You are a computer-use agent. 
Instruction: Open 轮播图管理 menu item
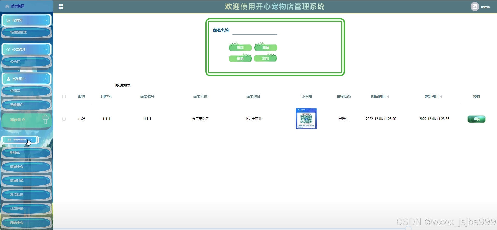coord(26,32)
